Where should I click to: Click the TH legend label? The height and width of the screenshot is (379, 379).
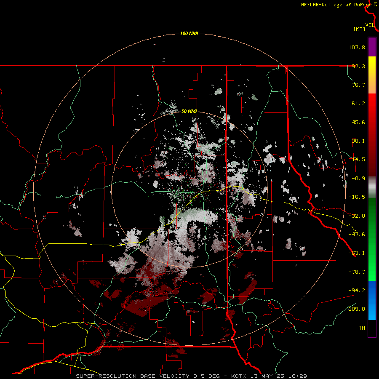point(362,328)
